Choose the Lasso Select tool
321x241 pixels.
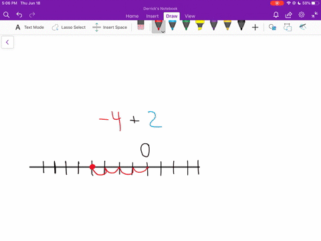click(69, 27)
